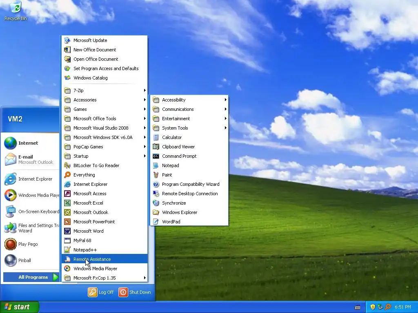
Task: Expand the Microsoft FxCop 1.35 submenu arrow
Action: coord(145,278)
